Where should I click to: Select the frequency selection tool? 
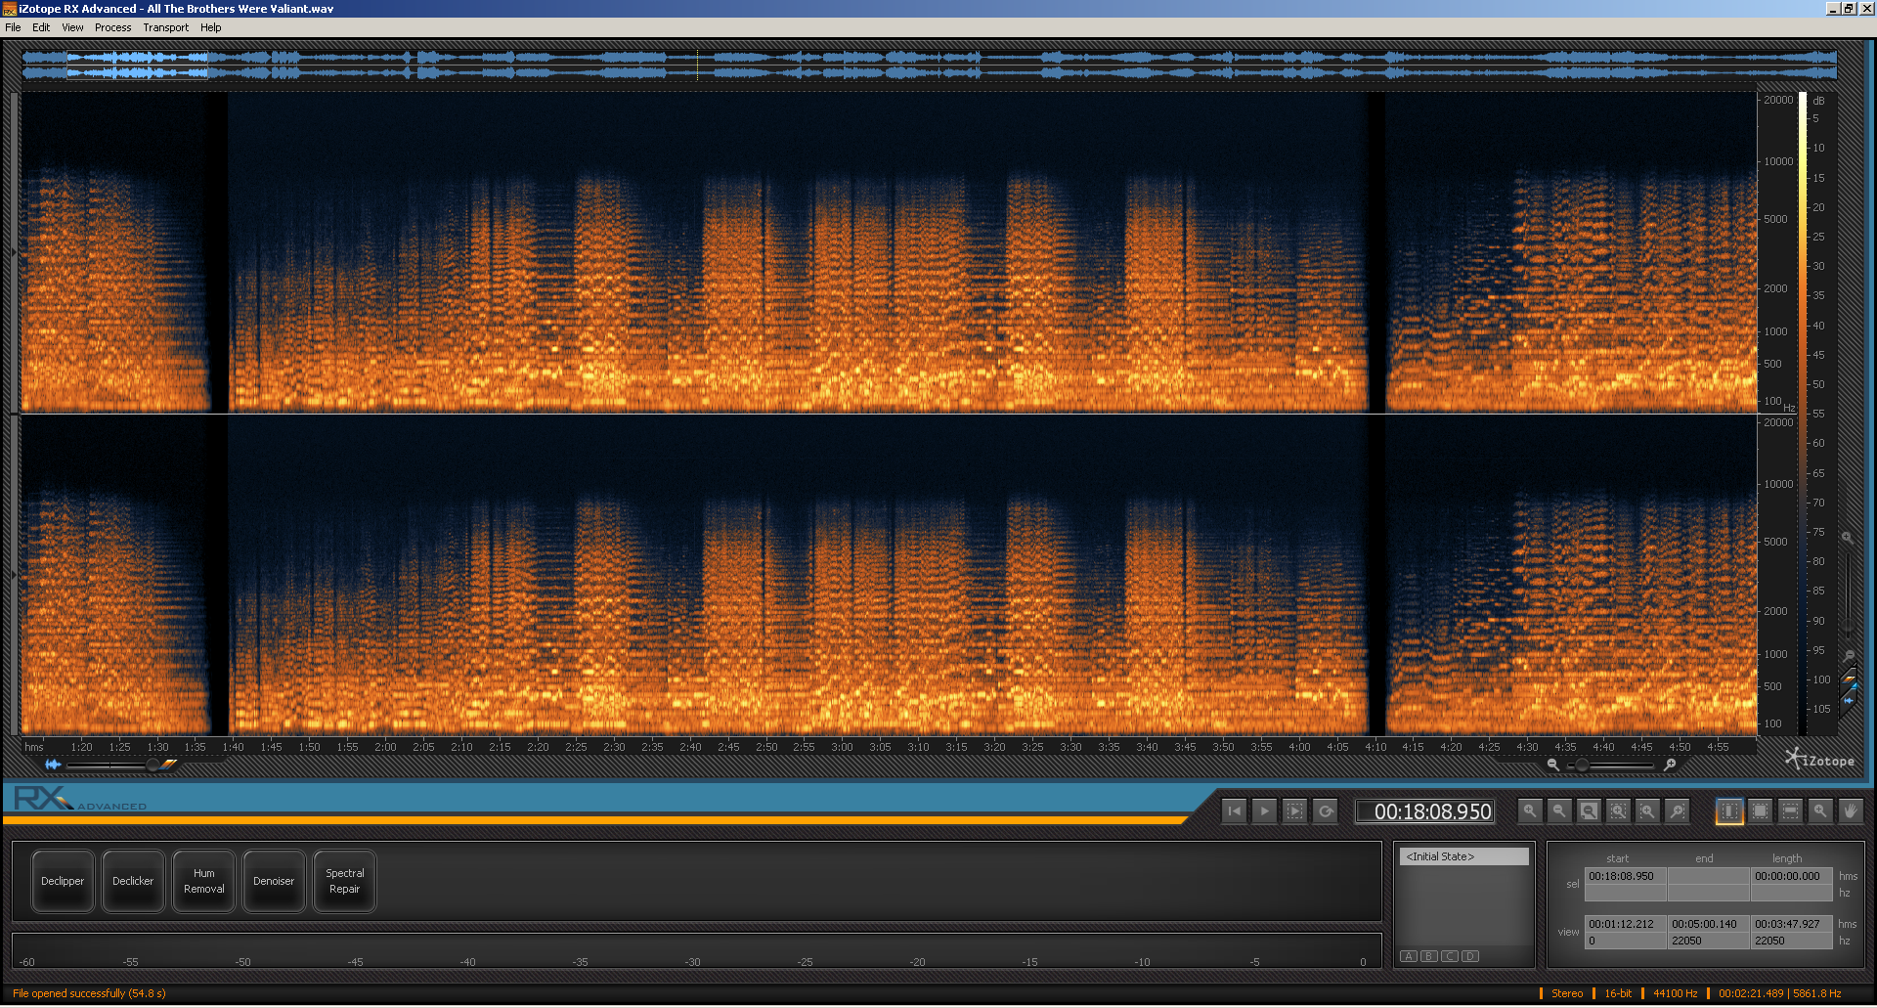tap(1790, 811)
